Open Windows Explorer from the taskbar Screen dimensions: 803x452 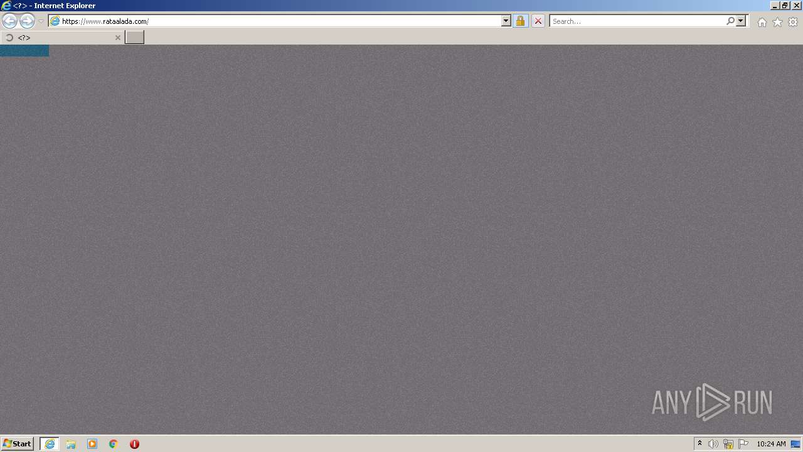[x=71, y=444]
